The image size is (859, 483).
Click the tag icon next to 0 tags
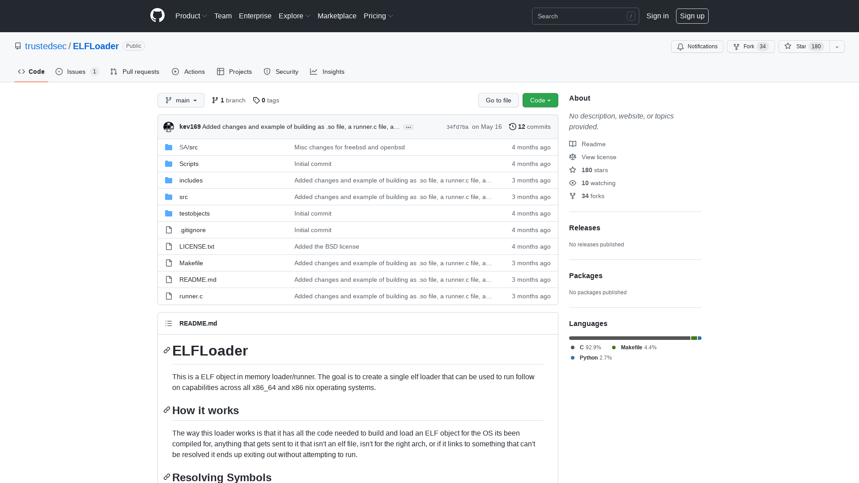click(x=256, y=100)
